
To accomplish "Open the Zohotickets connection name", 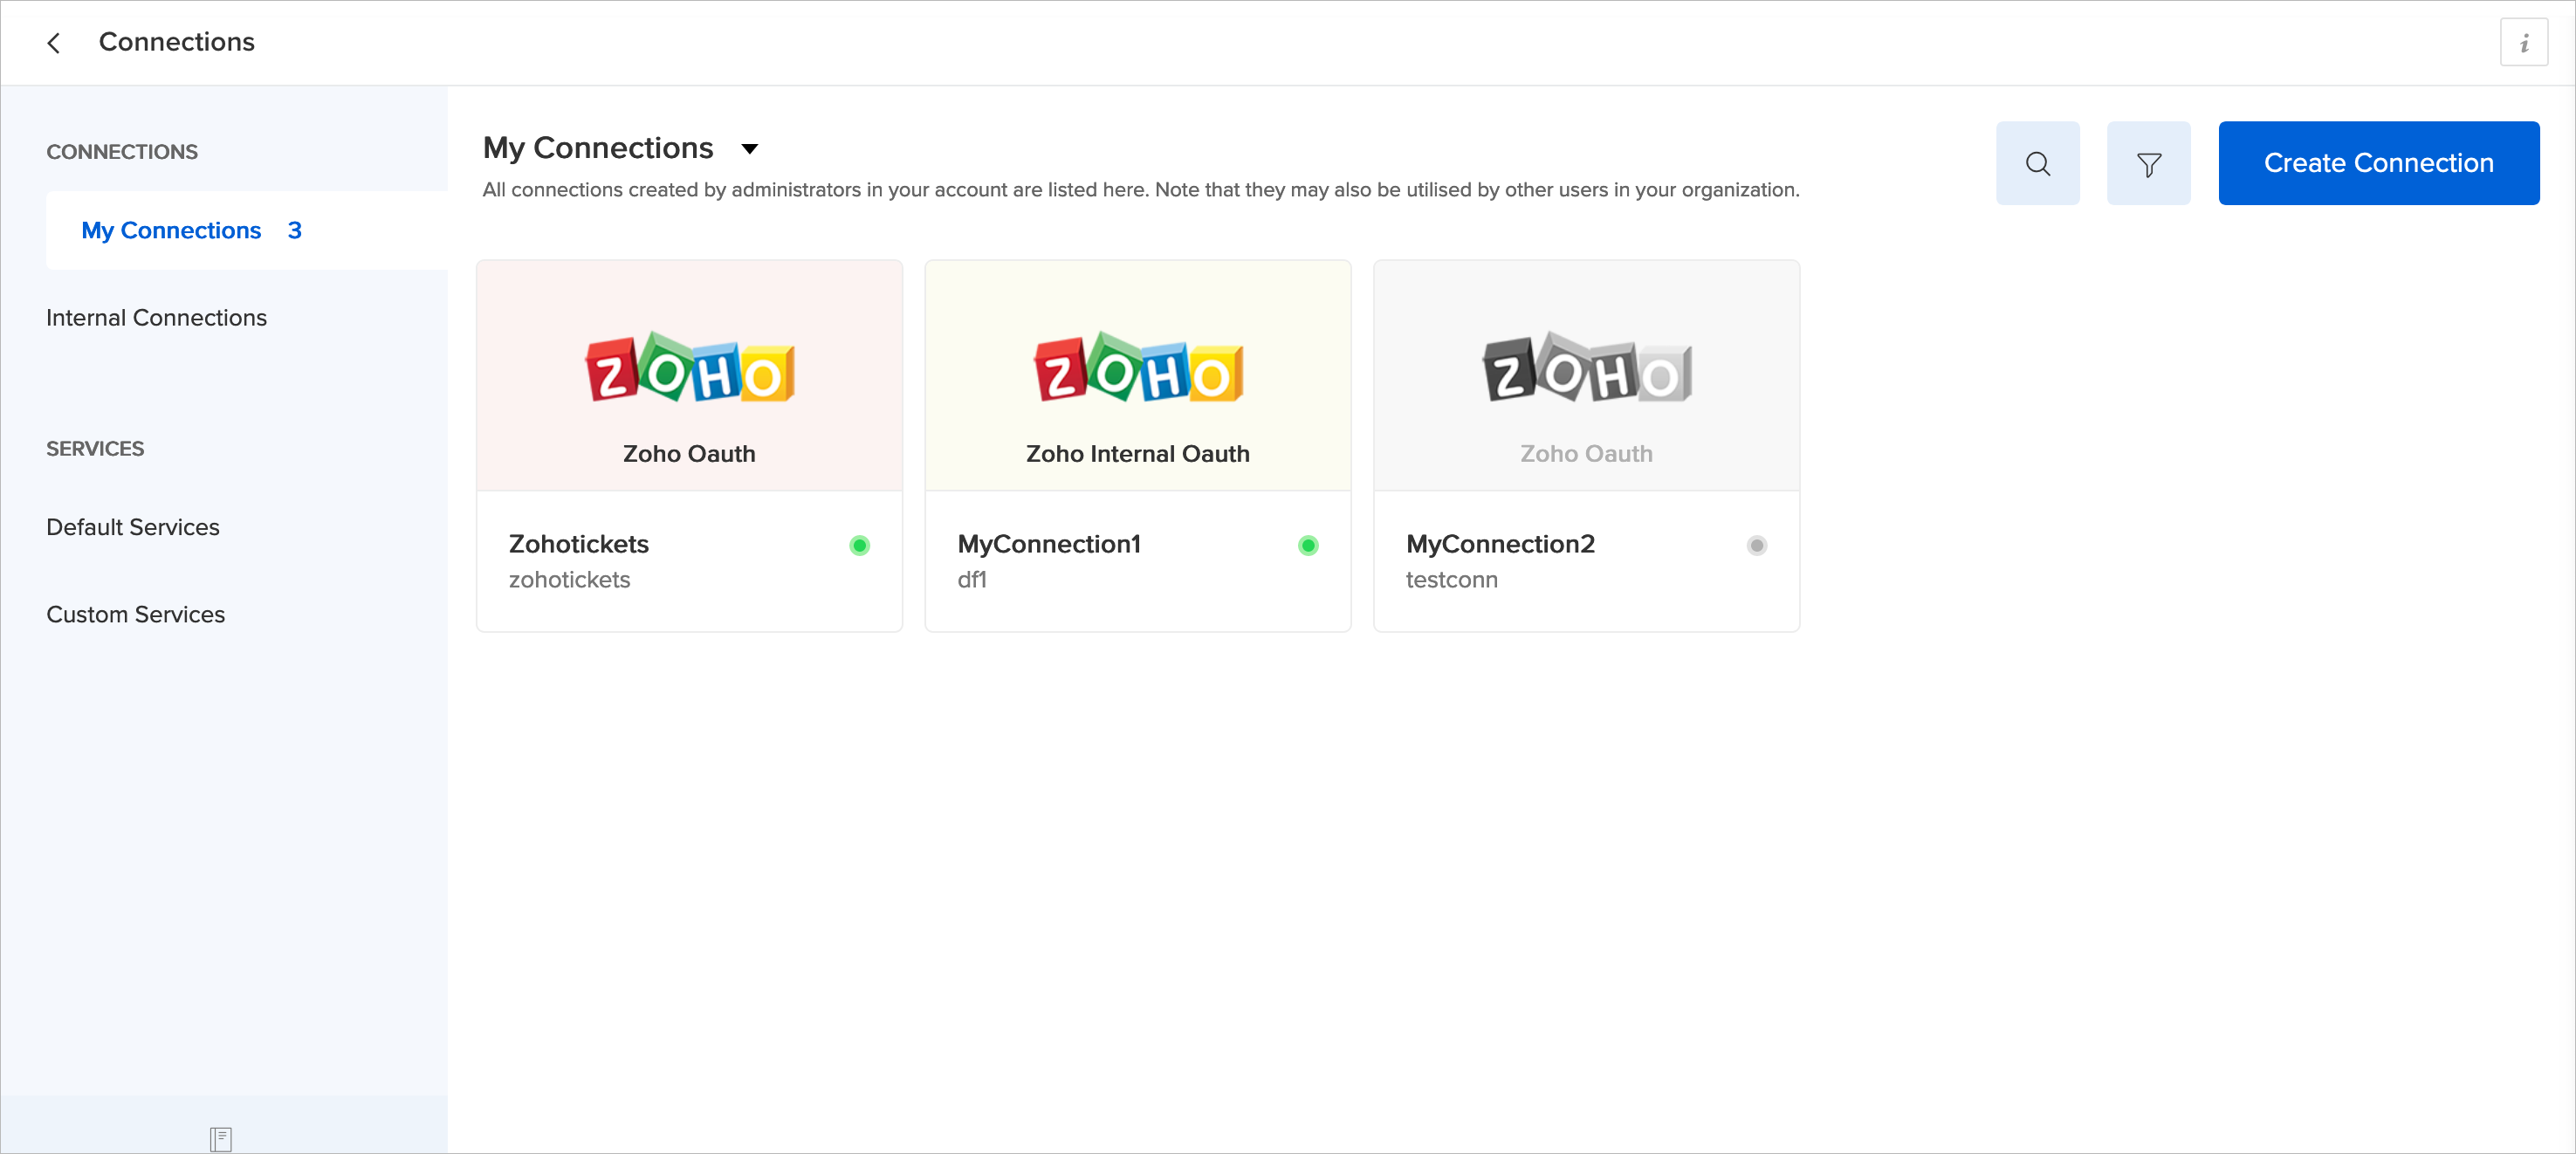I will (578, 544).
